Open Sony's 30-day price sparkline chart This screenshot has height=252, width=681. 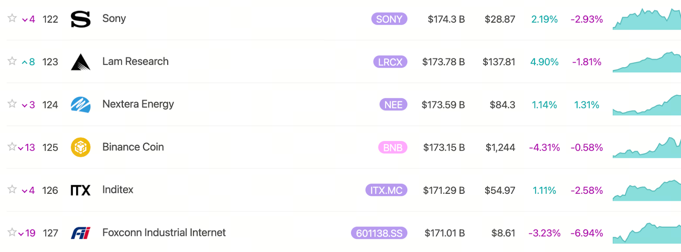point(647,20)
